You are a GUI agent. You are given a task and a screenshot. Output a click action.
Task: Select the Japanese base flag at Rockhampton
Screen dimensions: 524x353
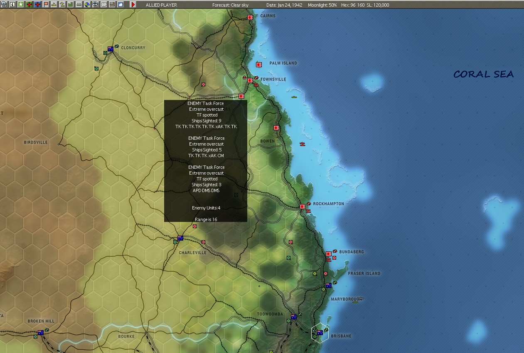[x=303, y=206]
